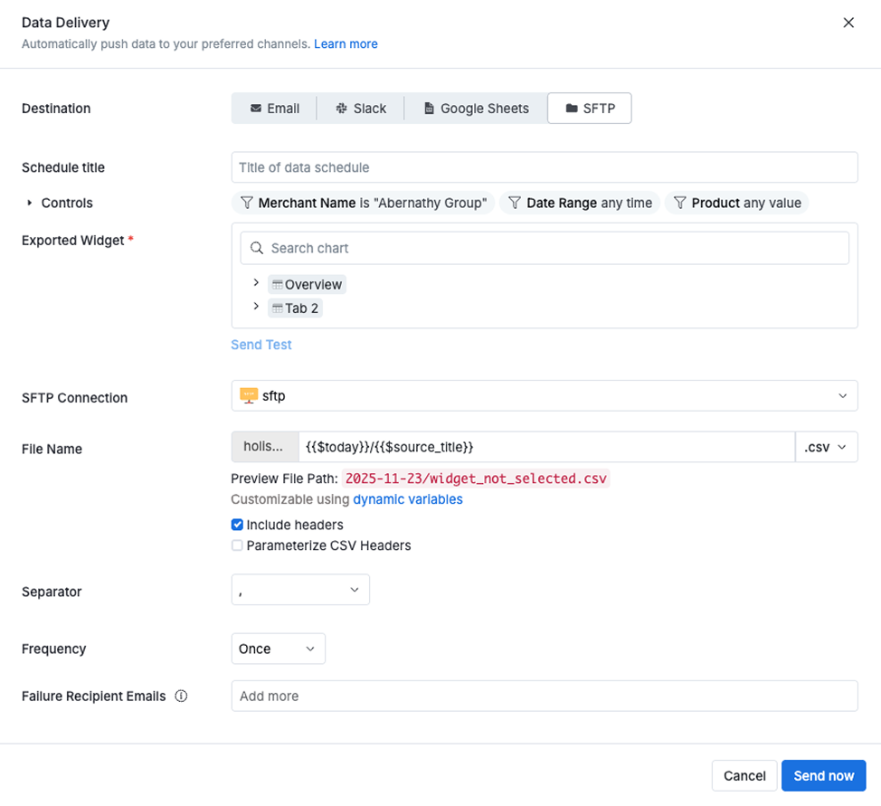
Task: Switch to the Slack destination tab
Action: tap(360, 108)
